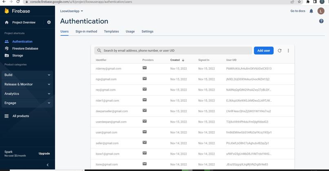Switch to the Settings tab

(x=147, y=31)
